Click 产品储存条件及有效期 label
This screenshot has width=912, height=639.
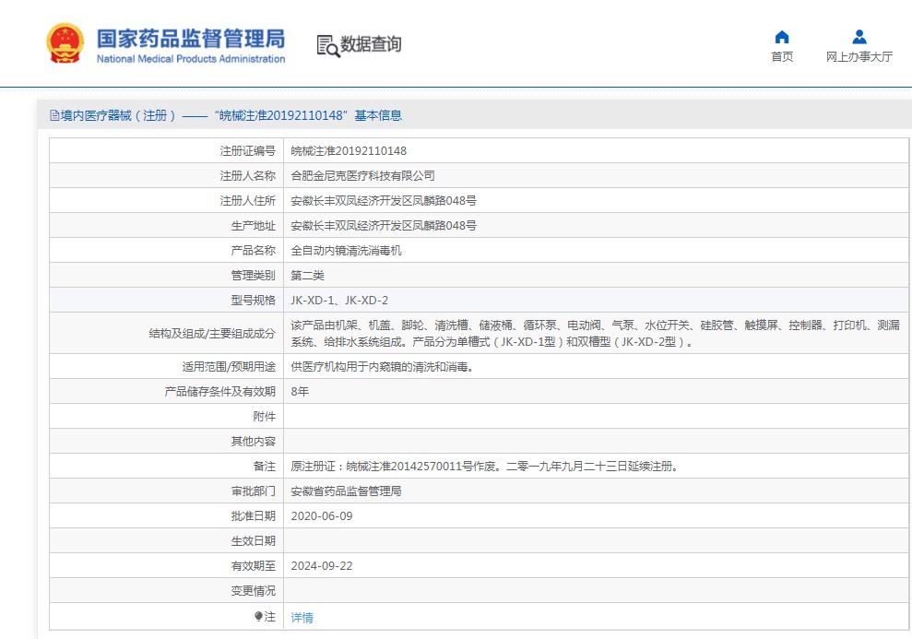pos(219,392)
